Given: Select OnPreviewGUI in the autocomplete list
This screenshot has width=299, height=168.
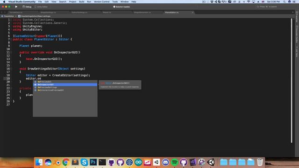Looking at the screenshot, I should (x=65, y=82).
